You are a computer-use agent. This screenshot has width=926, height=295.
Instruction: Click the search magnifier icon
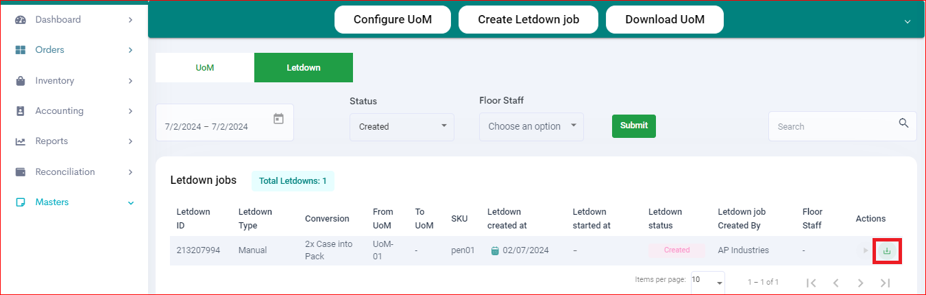click(x=903, y=123)
